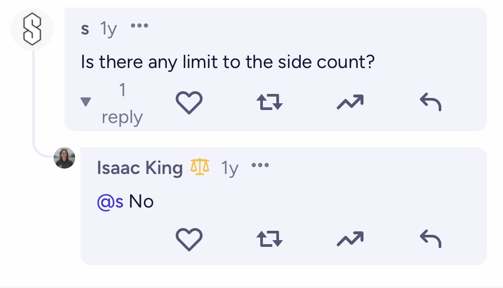Reply to the comment by s
Screen dimensions: 503x288
point(431,102)
